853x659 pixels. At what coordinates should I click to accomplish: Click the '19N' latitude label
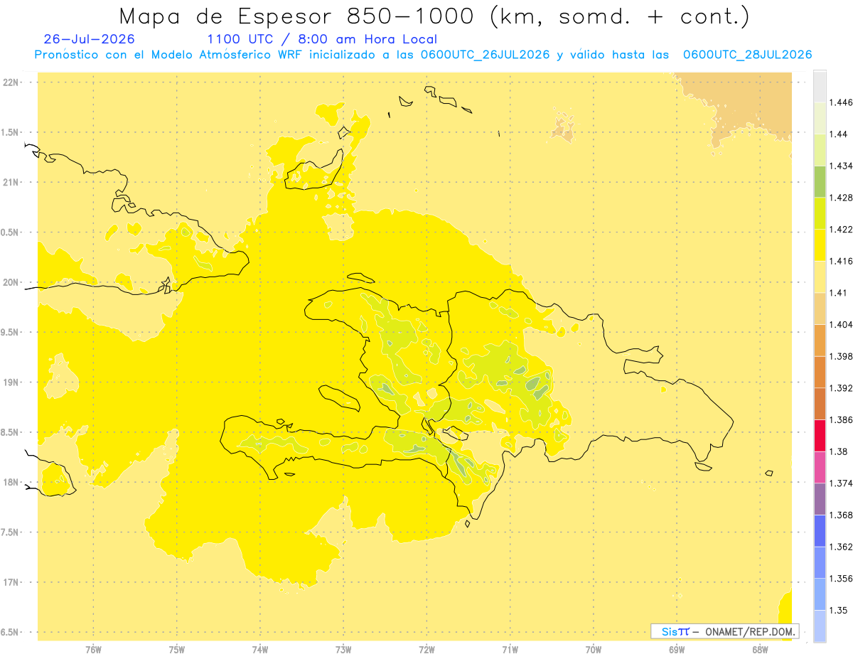[x=12, y=382]
